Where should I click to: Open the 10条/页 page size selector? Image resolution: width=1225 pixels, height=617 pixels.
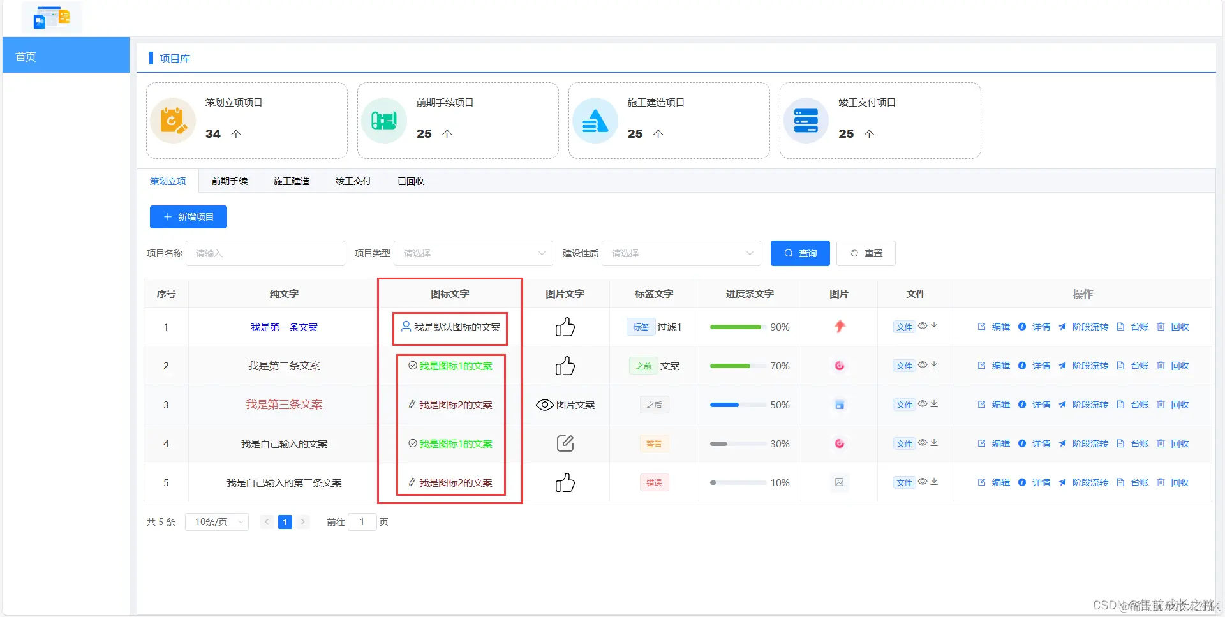217,522
